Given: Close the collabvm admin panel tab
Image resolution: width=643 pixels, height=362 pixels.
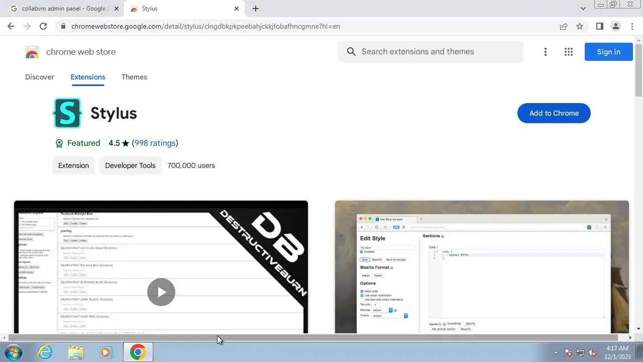Looking at the screenshot, I should tap(117, 9).
